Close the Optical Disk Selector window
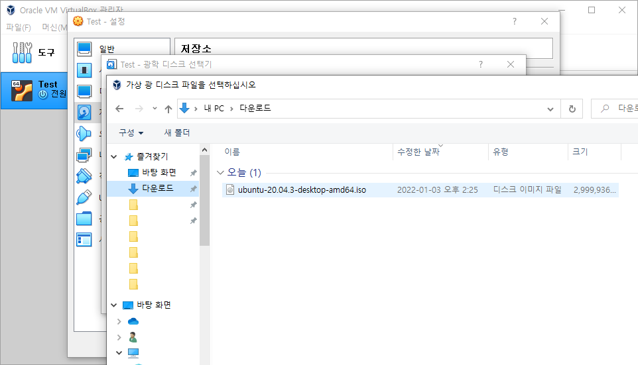 coord(511,64)
